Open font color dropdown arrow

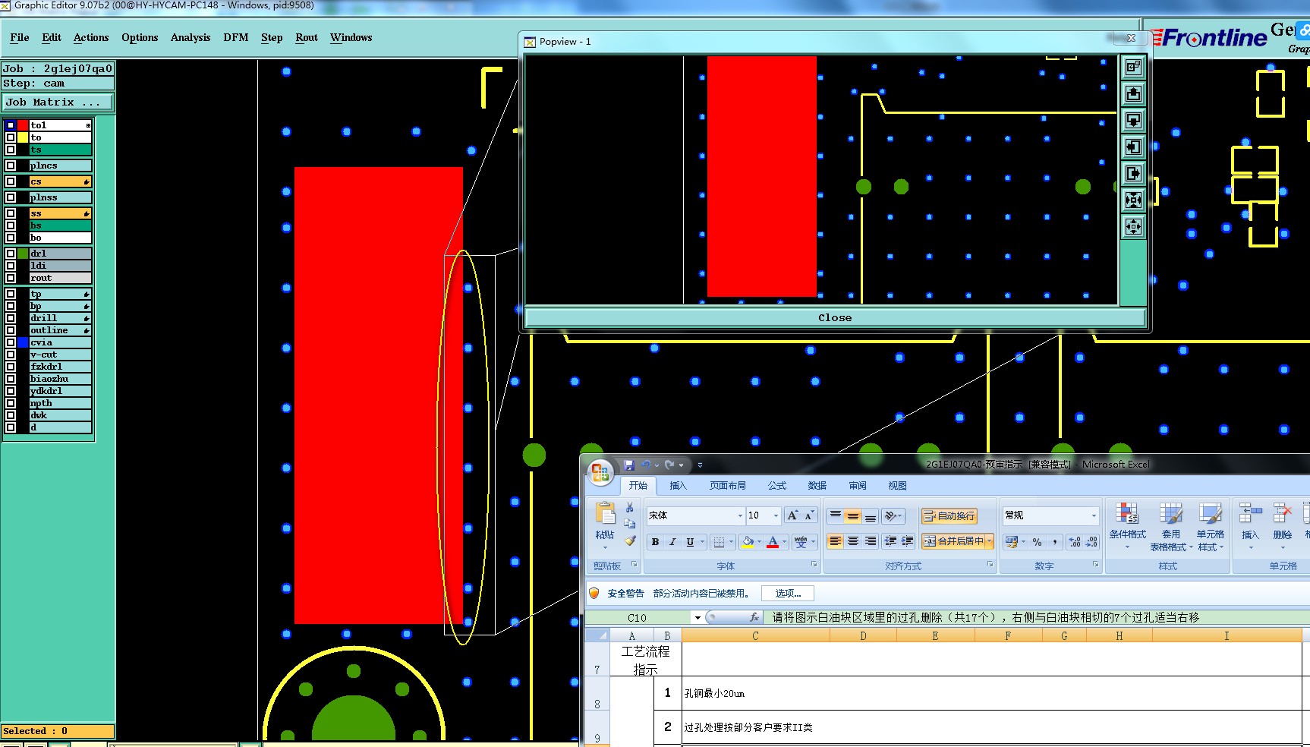coord(785,541)
